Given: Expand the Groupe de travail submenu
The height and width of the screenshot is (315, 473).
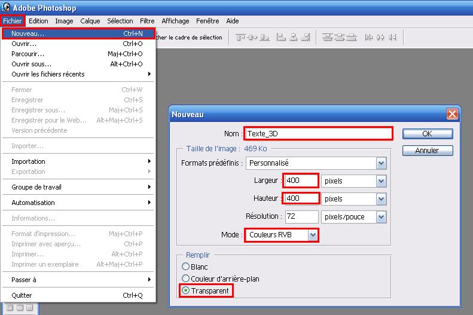Looking at the screenshot, I should [x=78, y=187].
